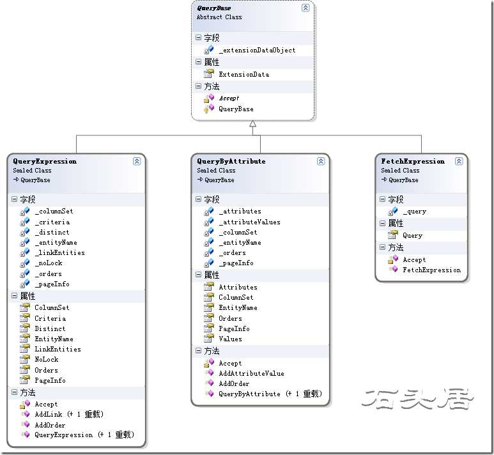Click field icon beside _extensionDataObject
Image resolution: width=494 pixels, height=455 pixels.
pos(208,50)
